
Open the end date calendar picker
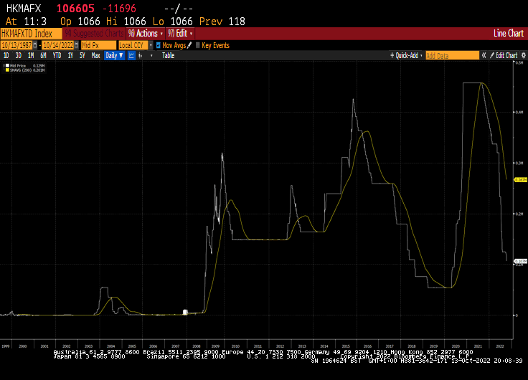pos(77,45)
